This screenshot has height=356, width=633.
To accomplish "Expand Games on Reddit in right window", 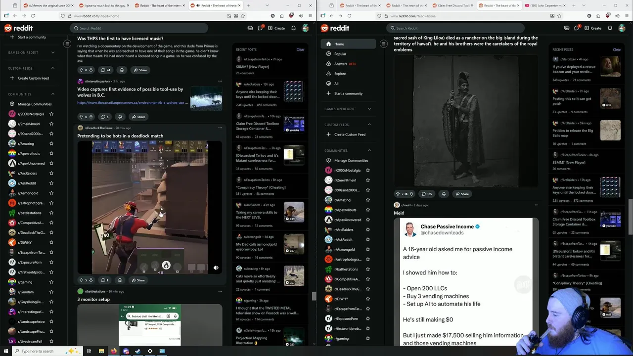I will [369, 109].
